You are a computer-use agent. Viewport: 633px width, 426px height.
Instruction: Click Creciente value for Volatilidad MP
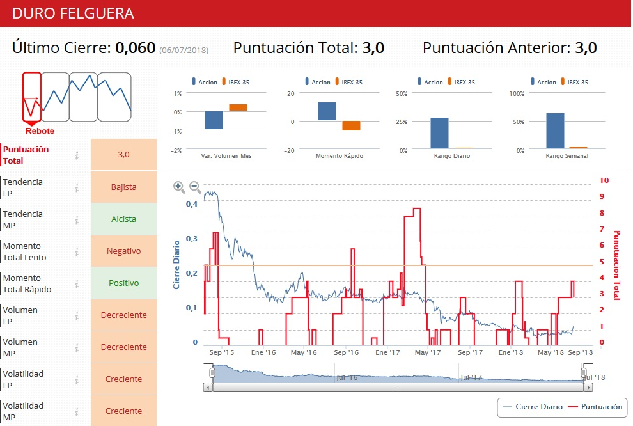(123, 411)
